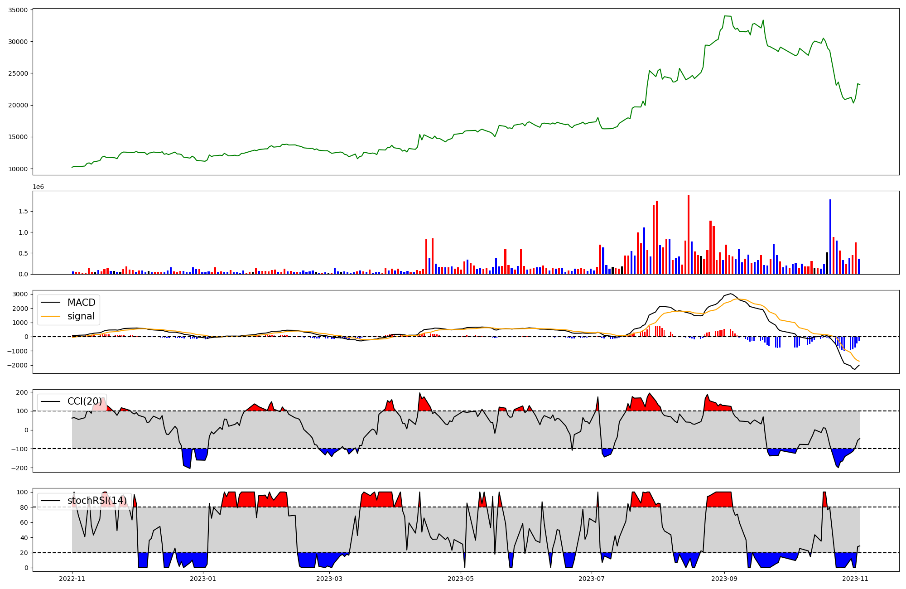Click the 1e6 volume scale label
This screenshot has height=589, width=906.
click(x=38, y=187)
